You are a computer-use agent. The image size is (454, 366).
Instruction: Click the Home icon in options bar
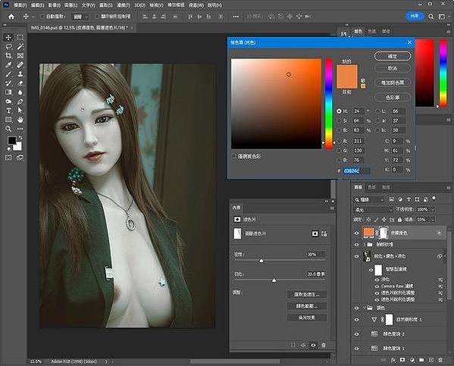tap(11, 17)
